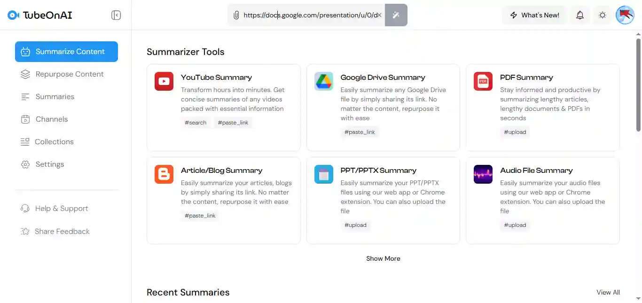Viewport: 642px width, 303px height.
Task: Collapse the sidebar using the panel toggle
Action: pyautogui.click(x=116, y=15)
